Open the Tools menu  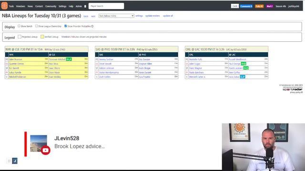(x=11, y=6)
